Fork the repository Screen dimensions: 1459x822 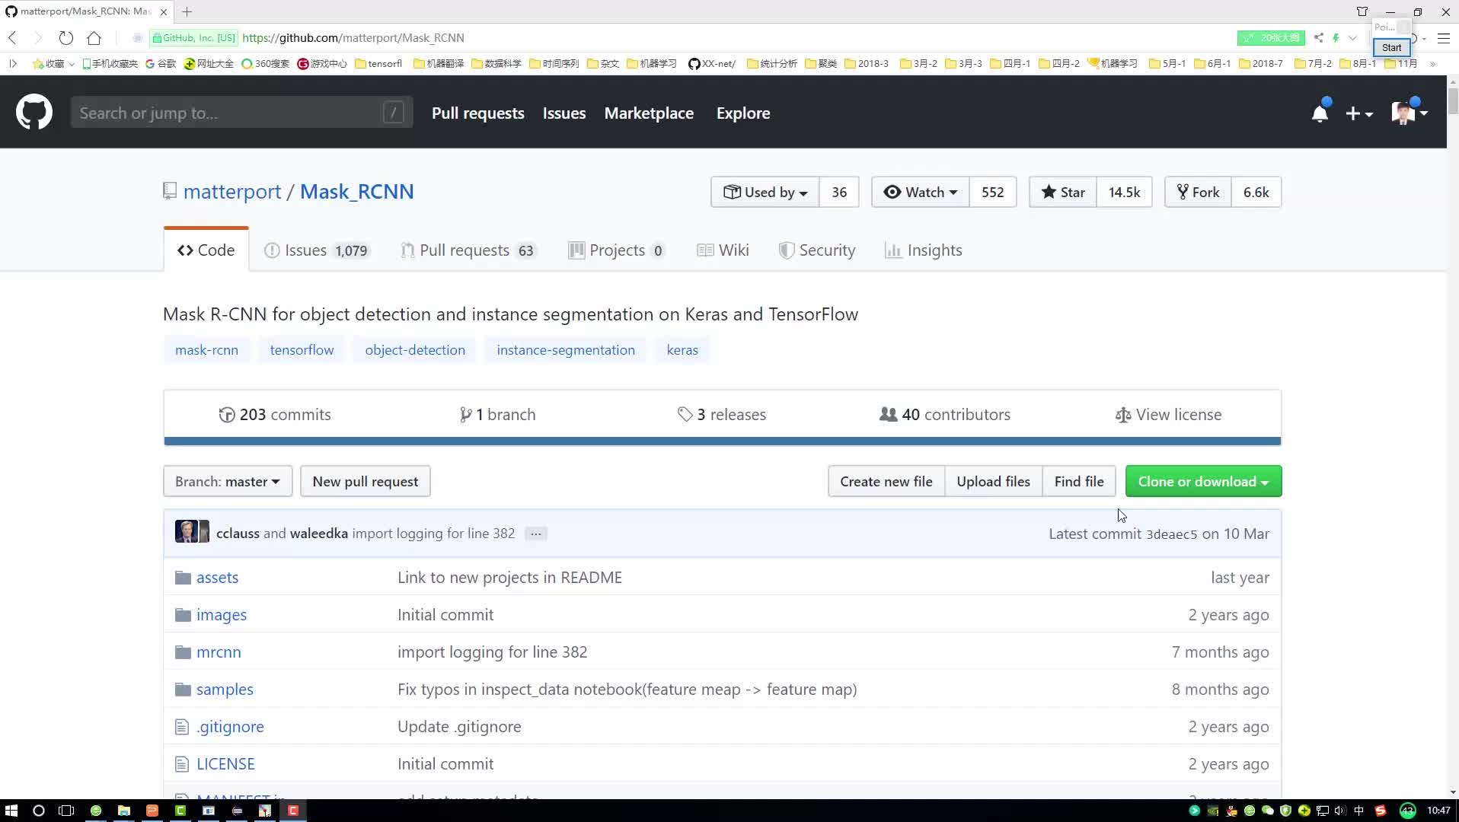click(x=1198, y=192)
